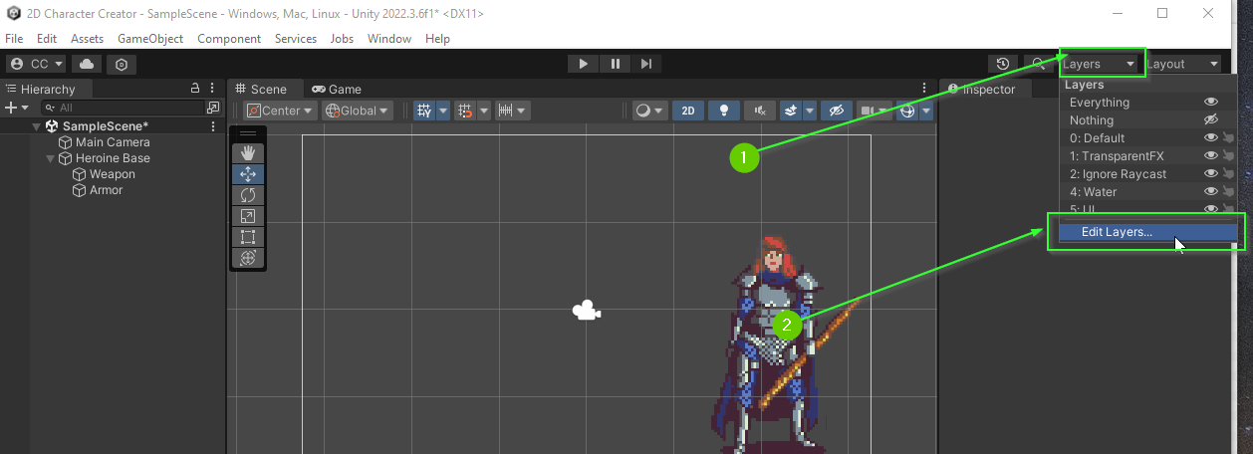Open the Layers dropdown
Viewport: 1253px width, 454px height.
point(1101,64)
